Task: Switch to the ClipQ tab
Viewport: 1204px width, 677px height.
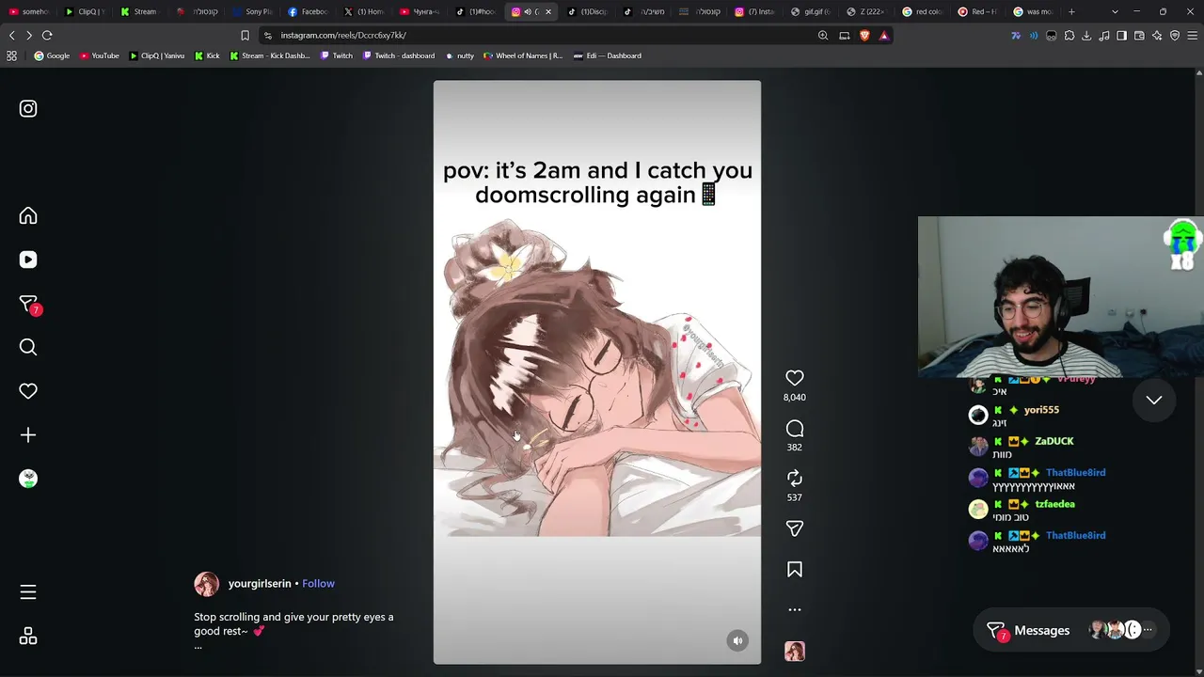Action: point(85,11)
